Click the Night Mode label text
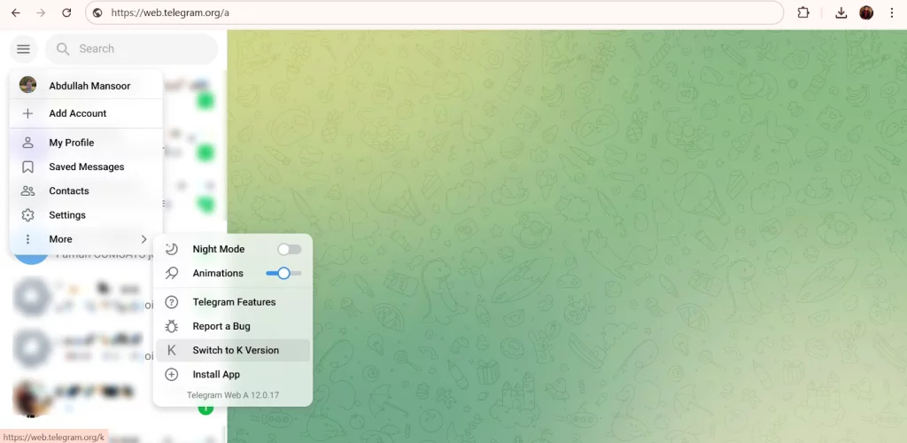This screenshot has width=907, height=443. point(219,249)
